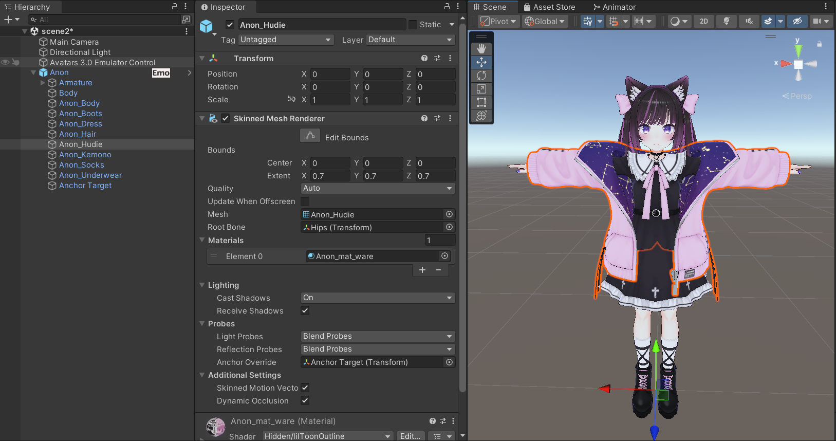Screen dimensions: 836x441
Task: Open Skinned Mesh Renderer help icon
Action: click(424, 118)
